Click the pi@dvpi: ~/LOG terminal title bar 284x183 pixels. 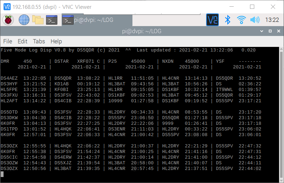pos(142,31)
